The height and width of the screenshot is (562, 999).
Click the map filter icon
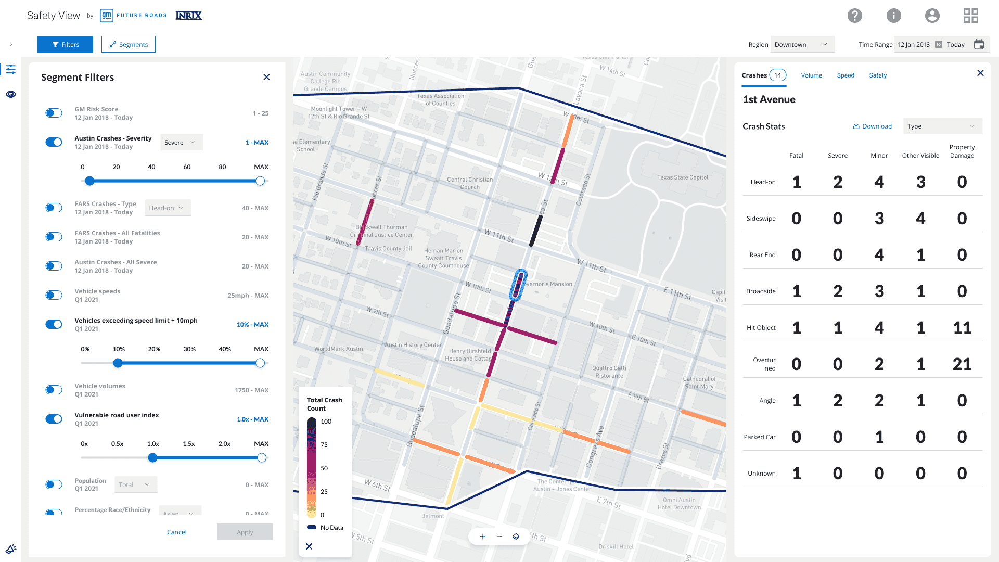(x=11, y=69)
